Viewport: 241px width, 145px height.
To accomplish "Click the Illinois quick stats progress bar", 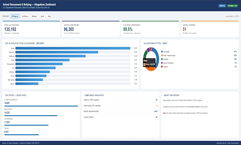I will point(41,106).
